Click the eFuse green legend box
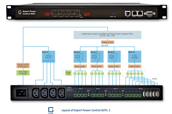Screen dimensions: 172x114 [x=68, y=73]
